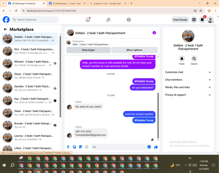Open Debbie conversation in list
The width and height of the screenshot is (219, 173).
click(29, 39)
